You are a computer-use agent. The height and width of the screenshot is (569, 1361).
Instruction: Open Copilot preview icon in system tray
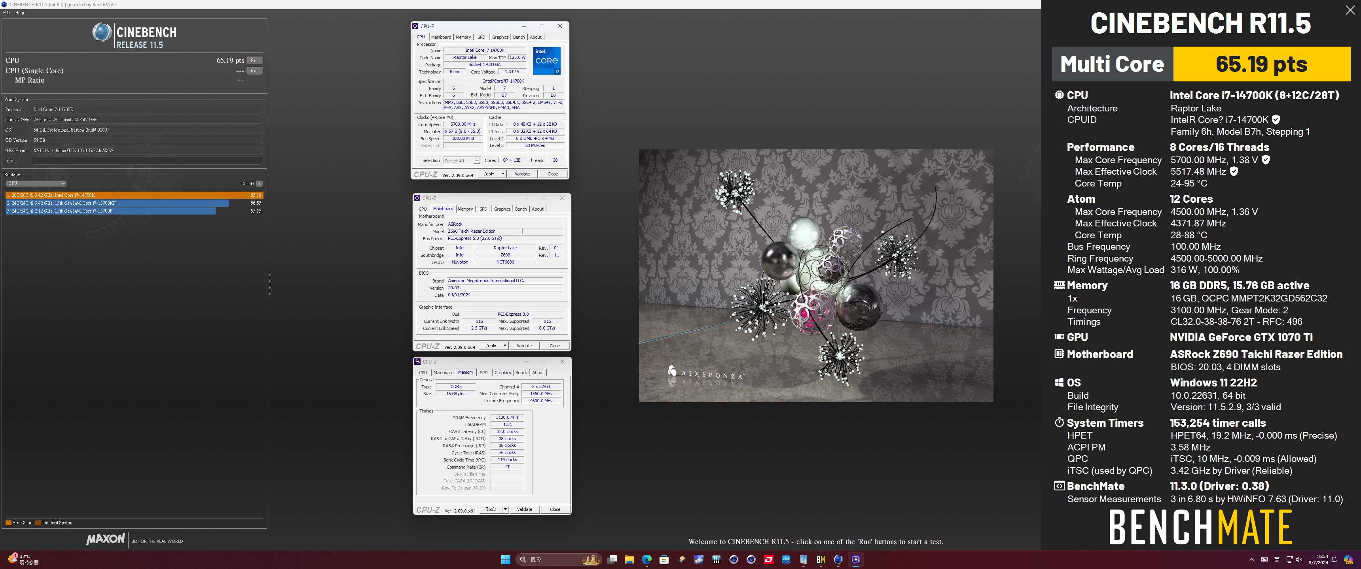tap(1348, 560)
